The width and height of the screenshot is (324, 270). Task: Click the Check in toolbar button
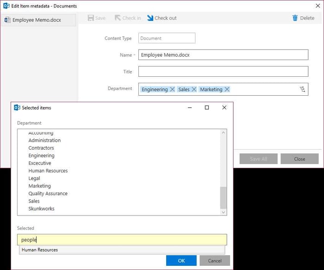(x=128, y=18)
